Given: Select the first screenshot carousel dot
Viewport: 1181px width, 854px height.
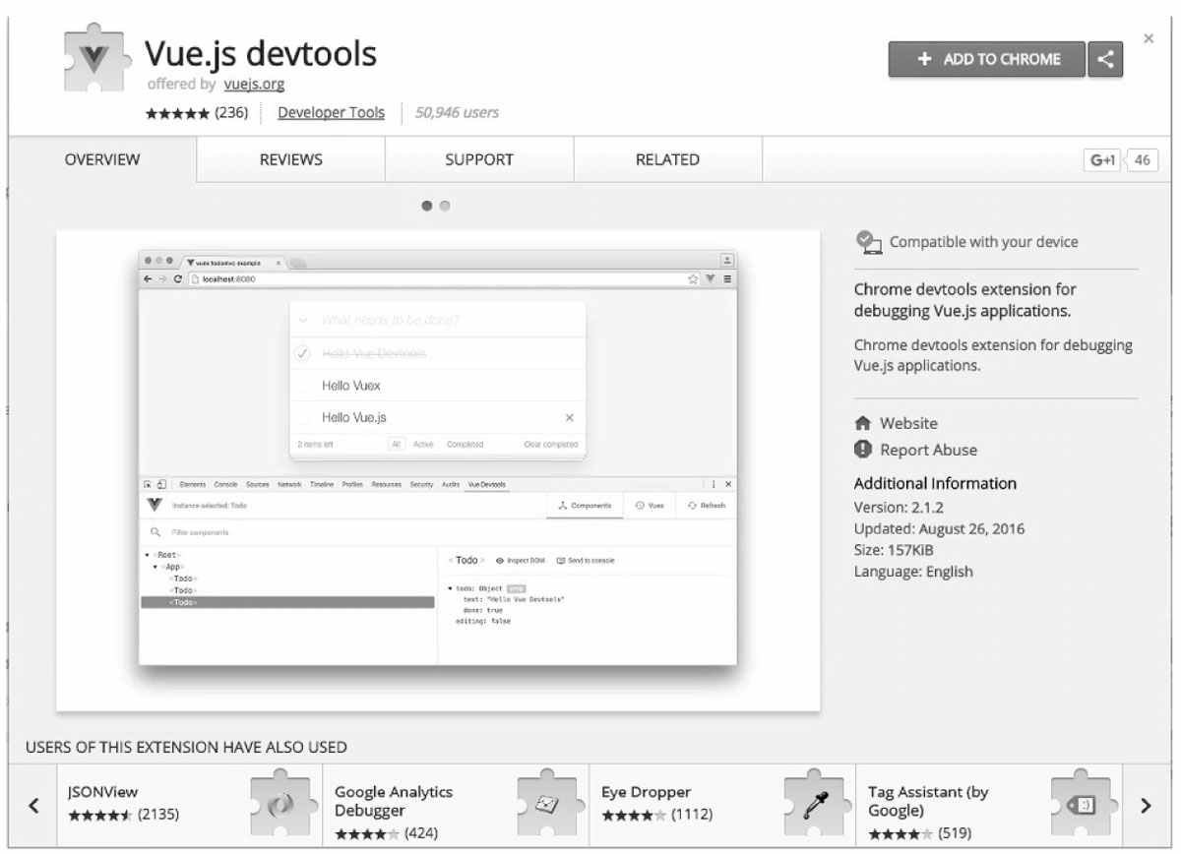Looking at the screenshot, I should click(x=427, y=206).
